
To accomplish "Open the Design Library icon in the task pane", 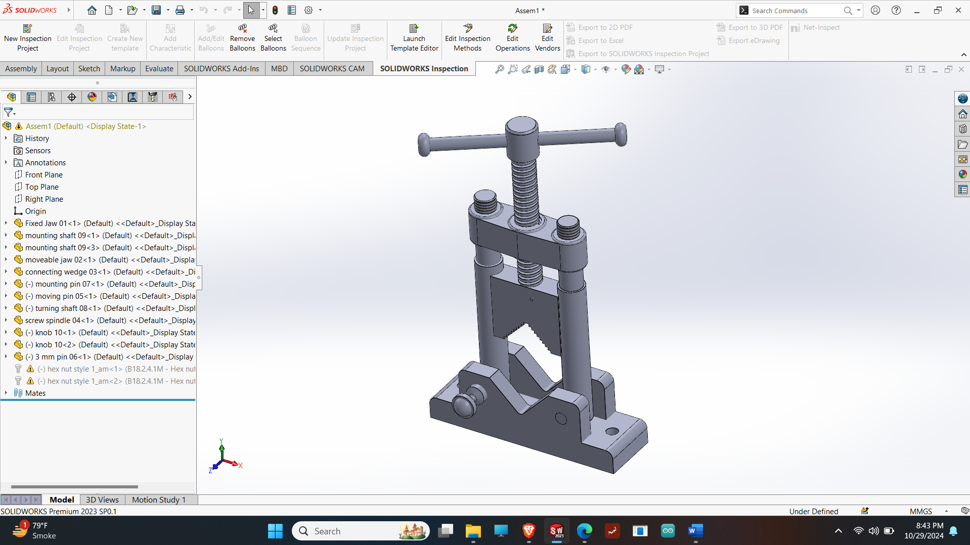I will click(x=962, y=129).
